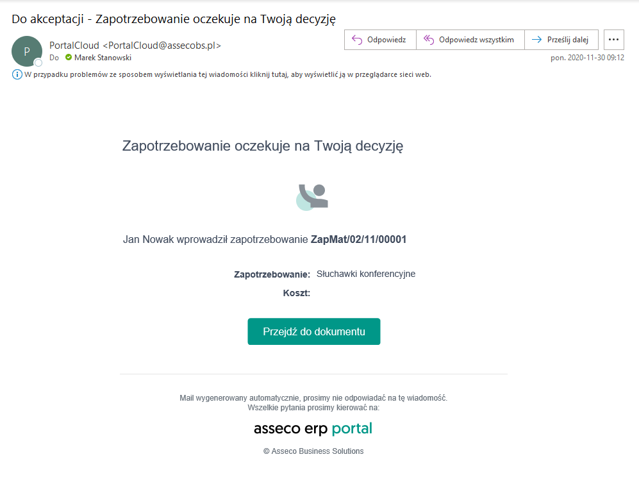The width and height of the screenshot is (639, 484).
Task: Open the more actions ellipsis menu
Action: [x=614, y=40]
